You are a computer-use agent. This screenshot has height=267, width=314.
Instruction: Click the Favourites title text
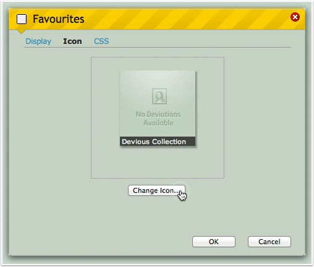59,19
